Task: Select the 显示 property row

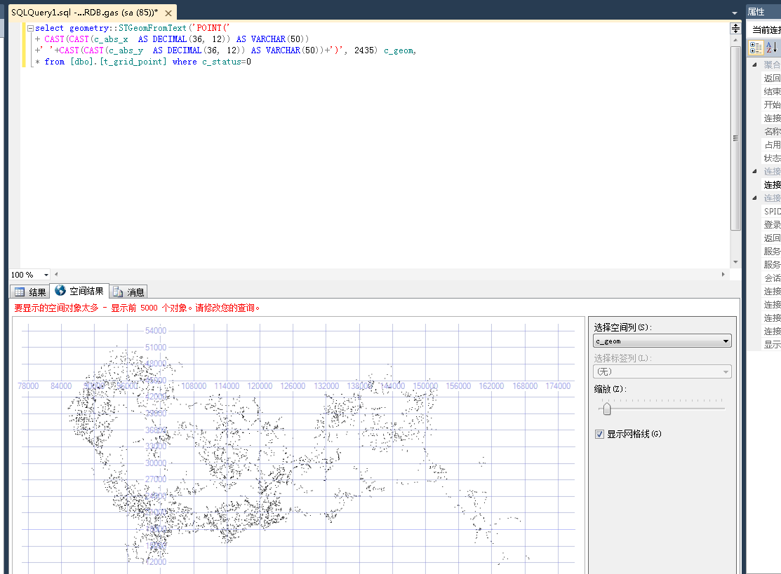Action: tap(772, 345)
